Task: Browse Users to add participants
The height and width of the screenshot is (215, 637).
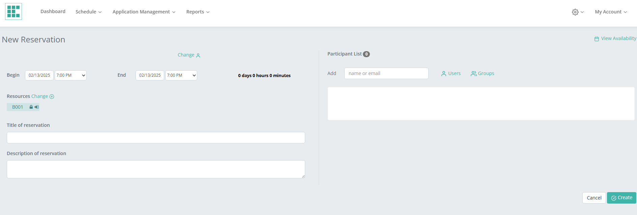Action: pos(451,73)
